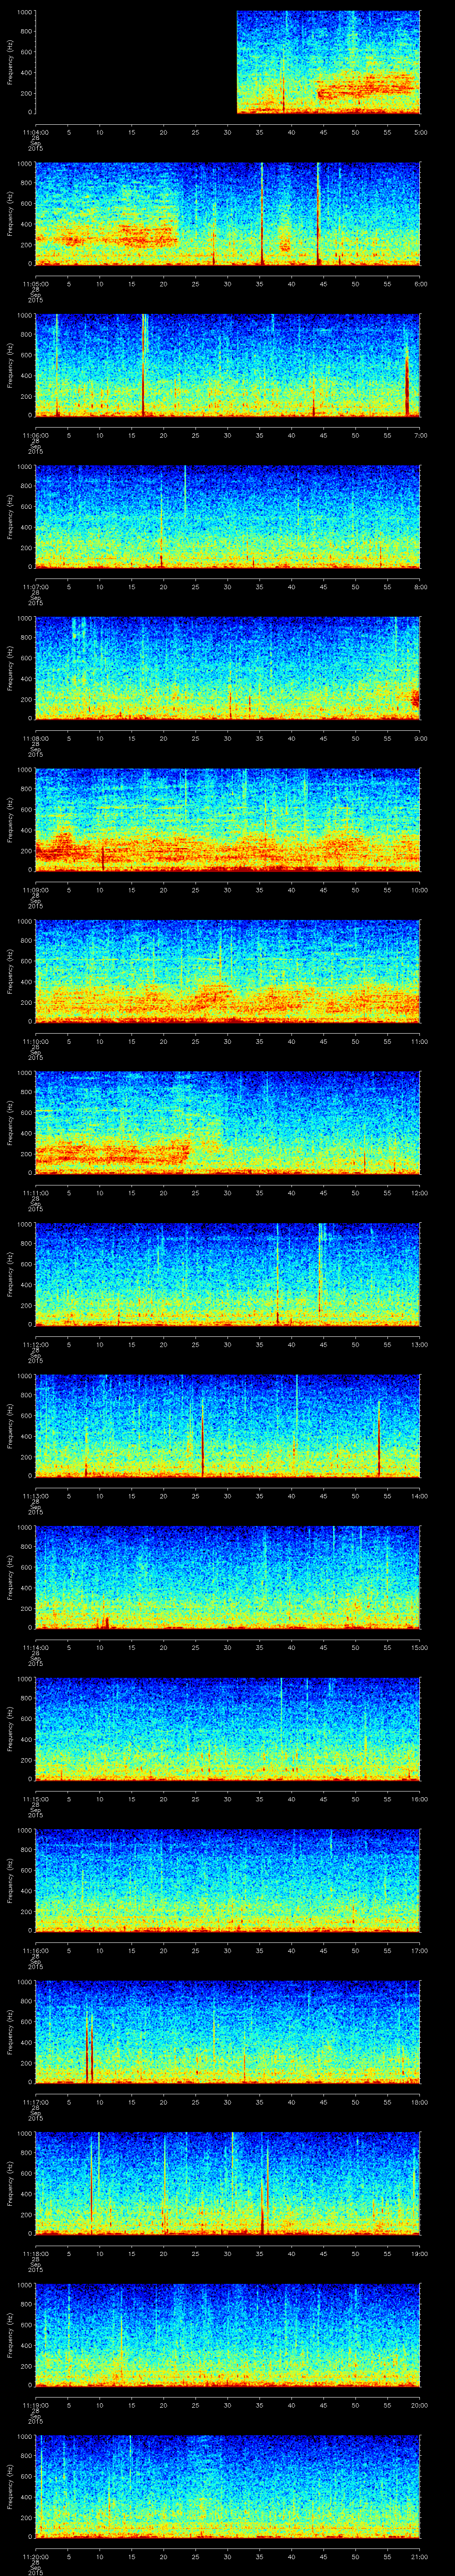Click the 12:00 end-of-axis time label
Viewport: 455px width, 2576px height.
click(x=420, y=1193)
